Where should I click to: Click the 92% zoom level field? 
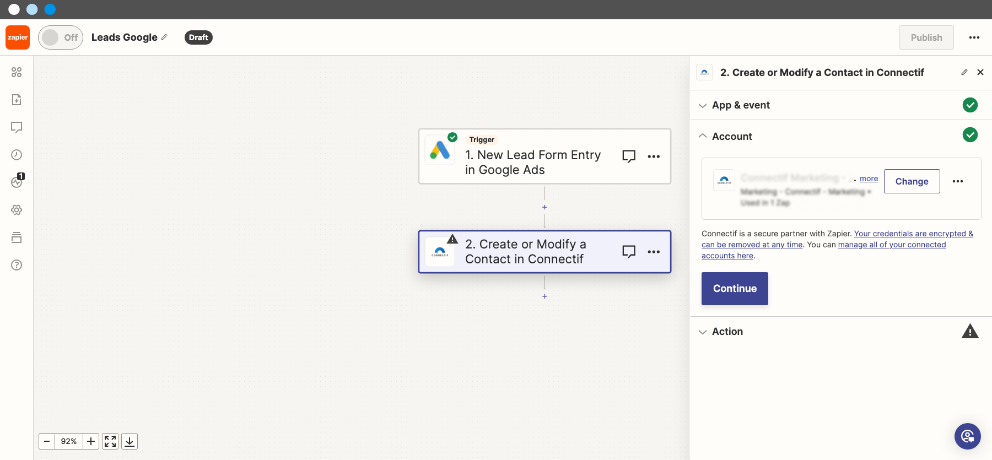69,441
